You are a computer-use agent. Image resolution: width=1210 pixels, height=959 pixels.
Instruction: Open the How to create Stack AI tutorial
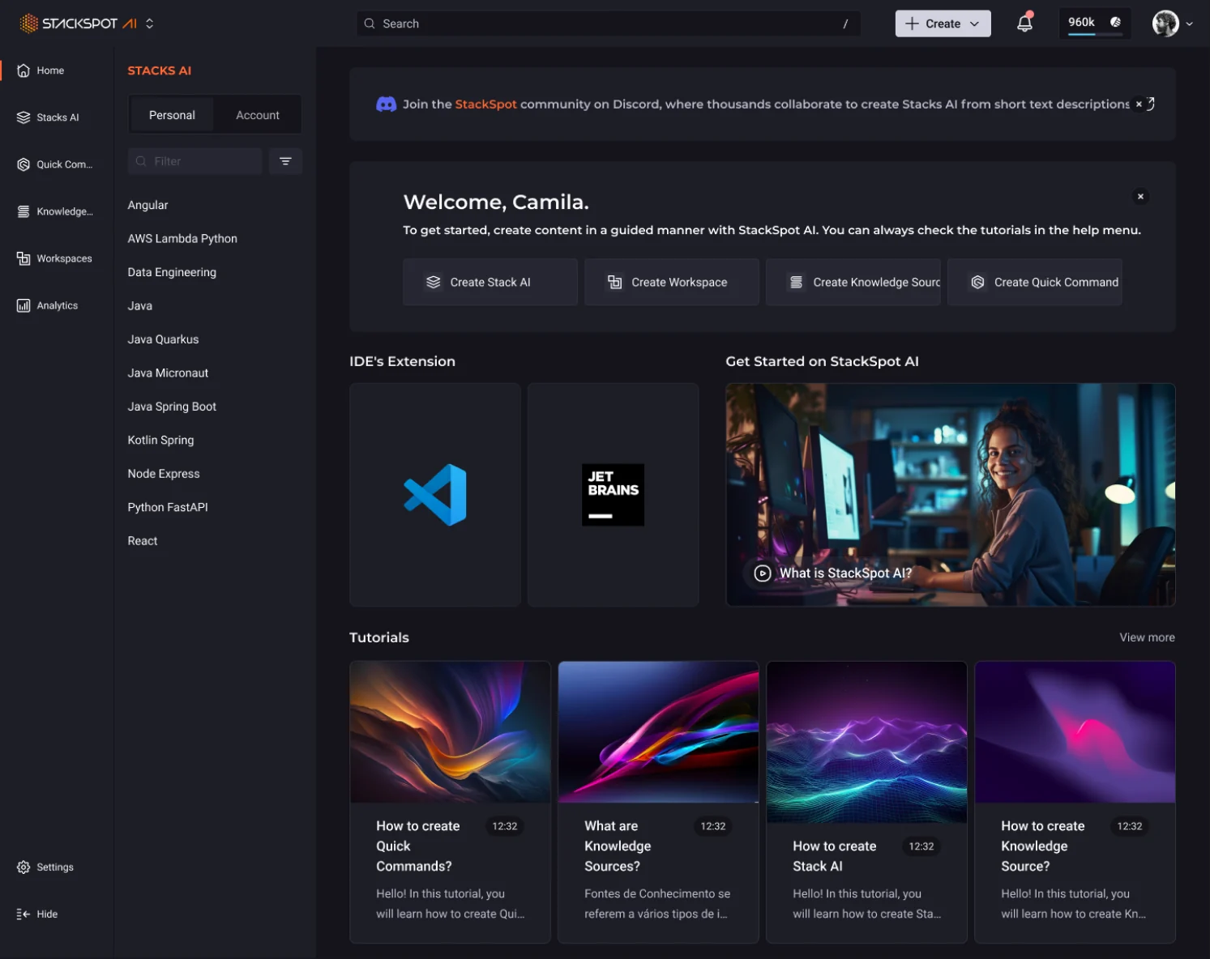tap(866, 802)
